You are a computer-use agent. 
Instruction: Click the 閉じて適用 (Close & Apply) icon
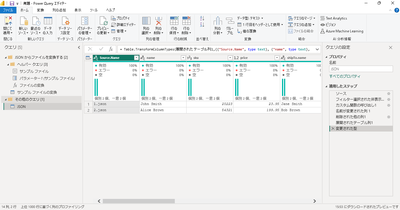[x=8, y=21]
